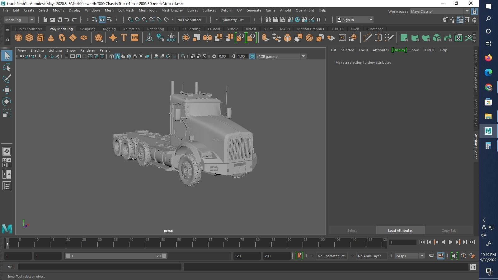Select the Lasso selection tool
This screenshot has width=498, height=280.
(x=7, y=67)
